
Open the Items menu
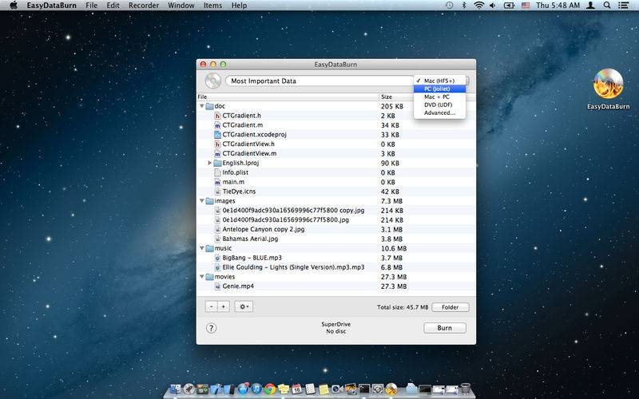(212, 6)
